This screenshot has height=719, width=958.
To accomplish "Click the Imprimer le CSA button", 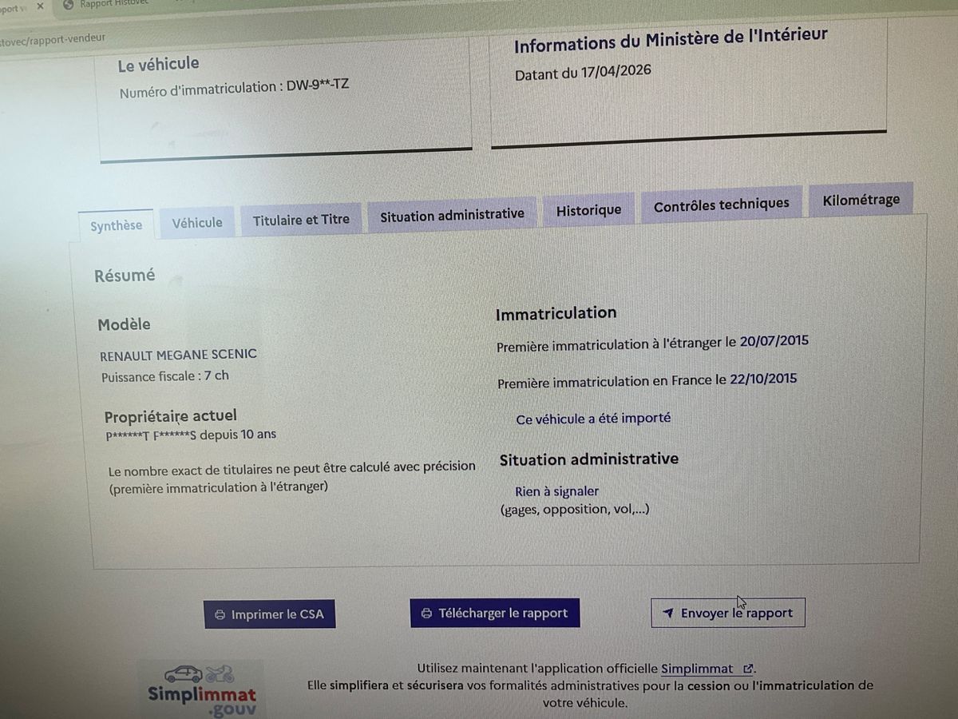I will [x=270, y=615].
